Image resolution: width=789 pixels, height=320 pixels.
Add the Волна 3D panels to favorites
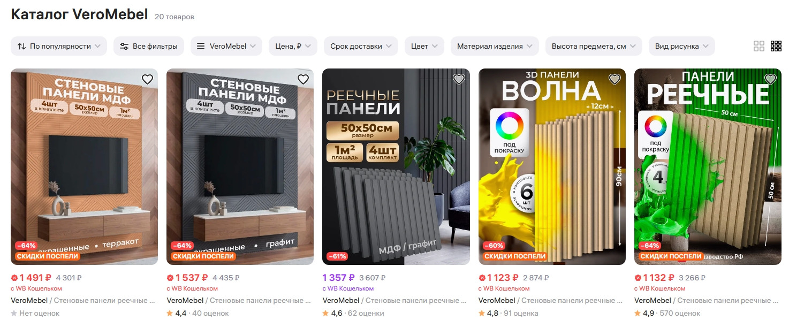tap(614, 79)
